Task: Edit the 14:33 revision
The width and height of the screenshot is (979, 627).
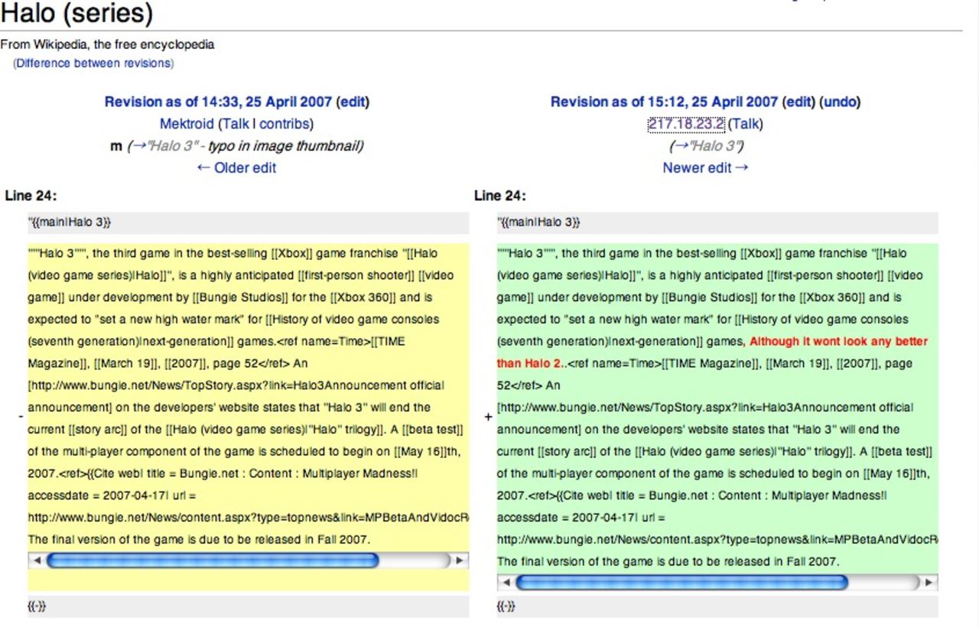Action: tap(352, 102)
